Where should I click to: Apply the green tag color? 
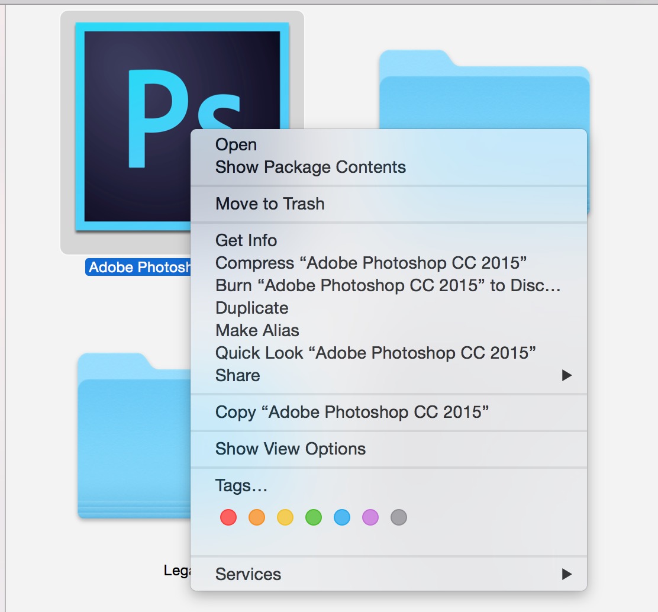tap(314, 517)
